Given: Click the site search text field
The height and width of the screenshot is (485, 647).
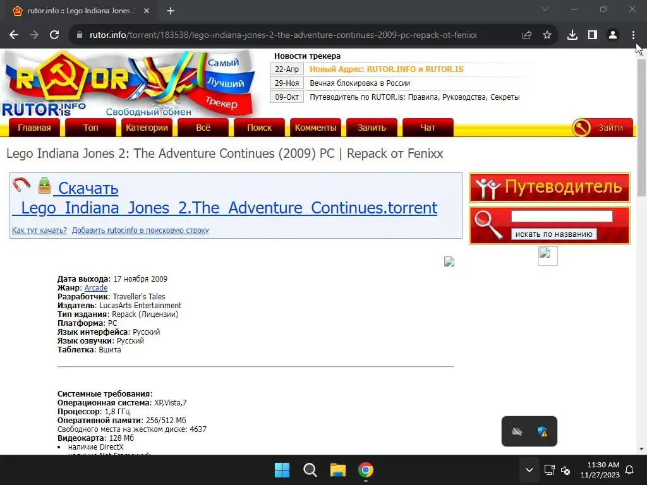Looking at the screenshot, I should click(562, 216).
